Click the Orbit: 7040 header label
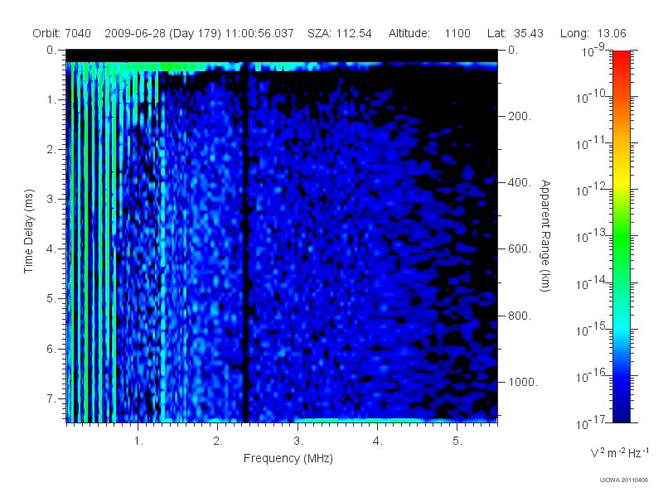The height and width of the screenshot is (497, 663). pyautogui.click(x=61, y=33)
